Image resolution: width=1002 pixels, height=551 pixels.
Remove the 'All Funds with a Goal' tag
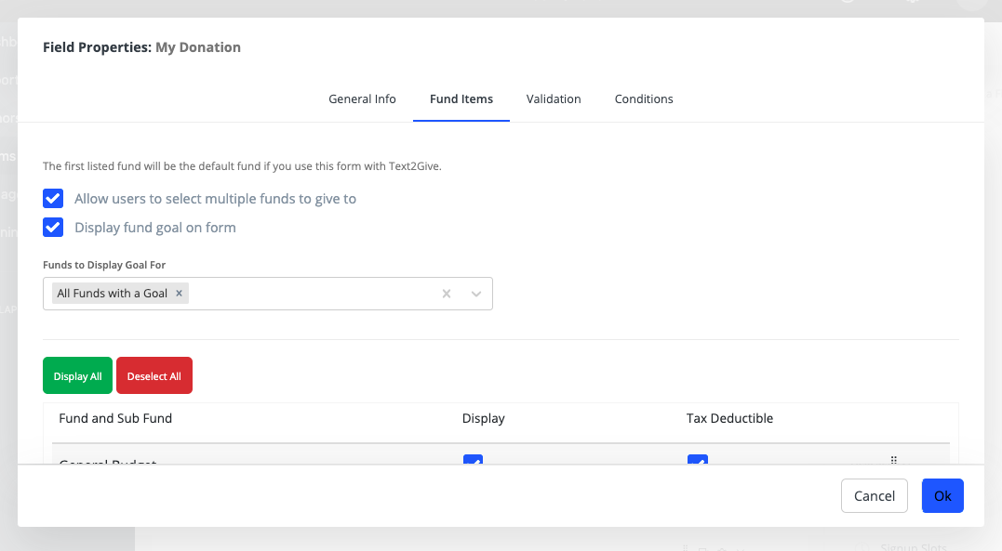(179, 294)
